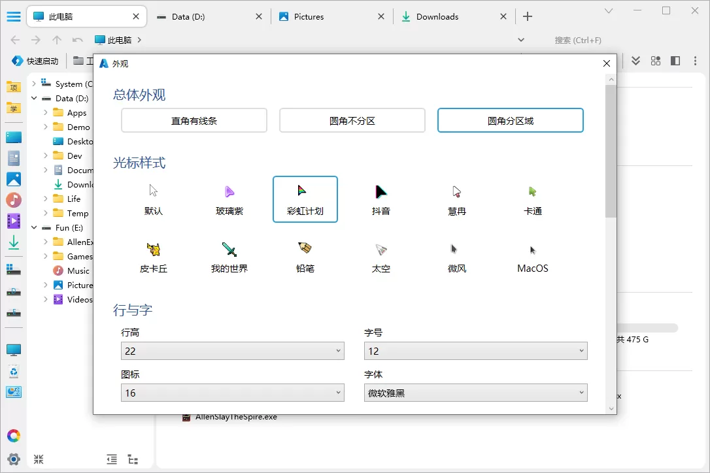This screenshot has height=473, width=710.
Task: Choose the 铅笔 pencil cursor style
Action: 305,255
